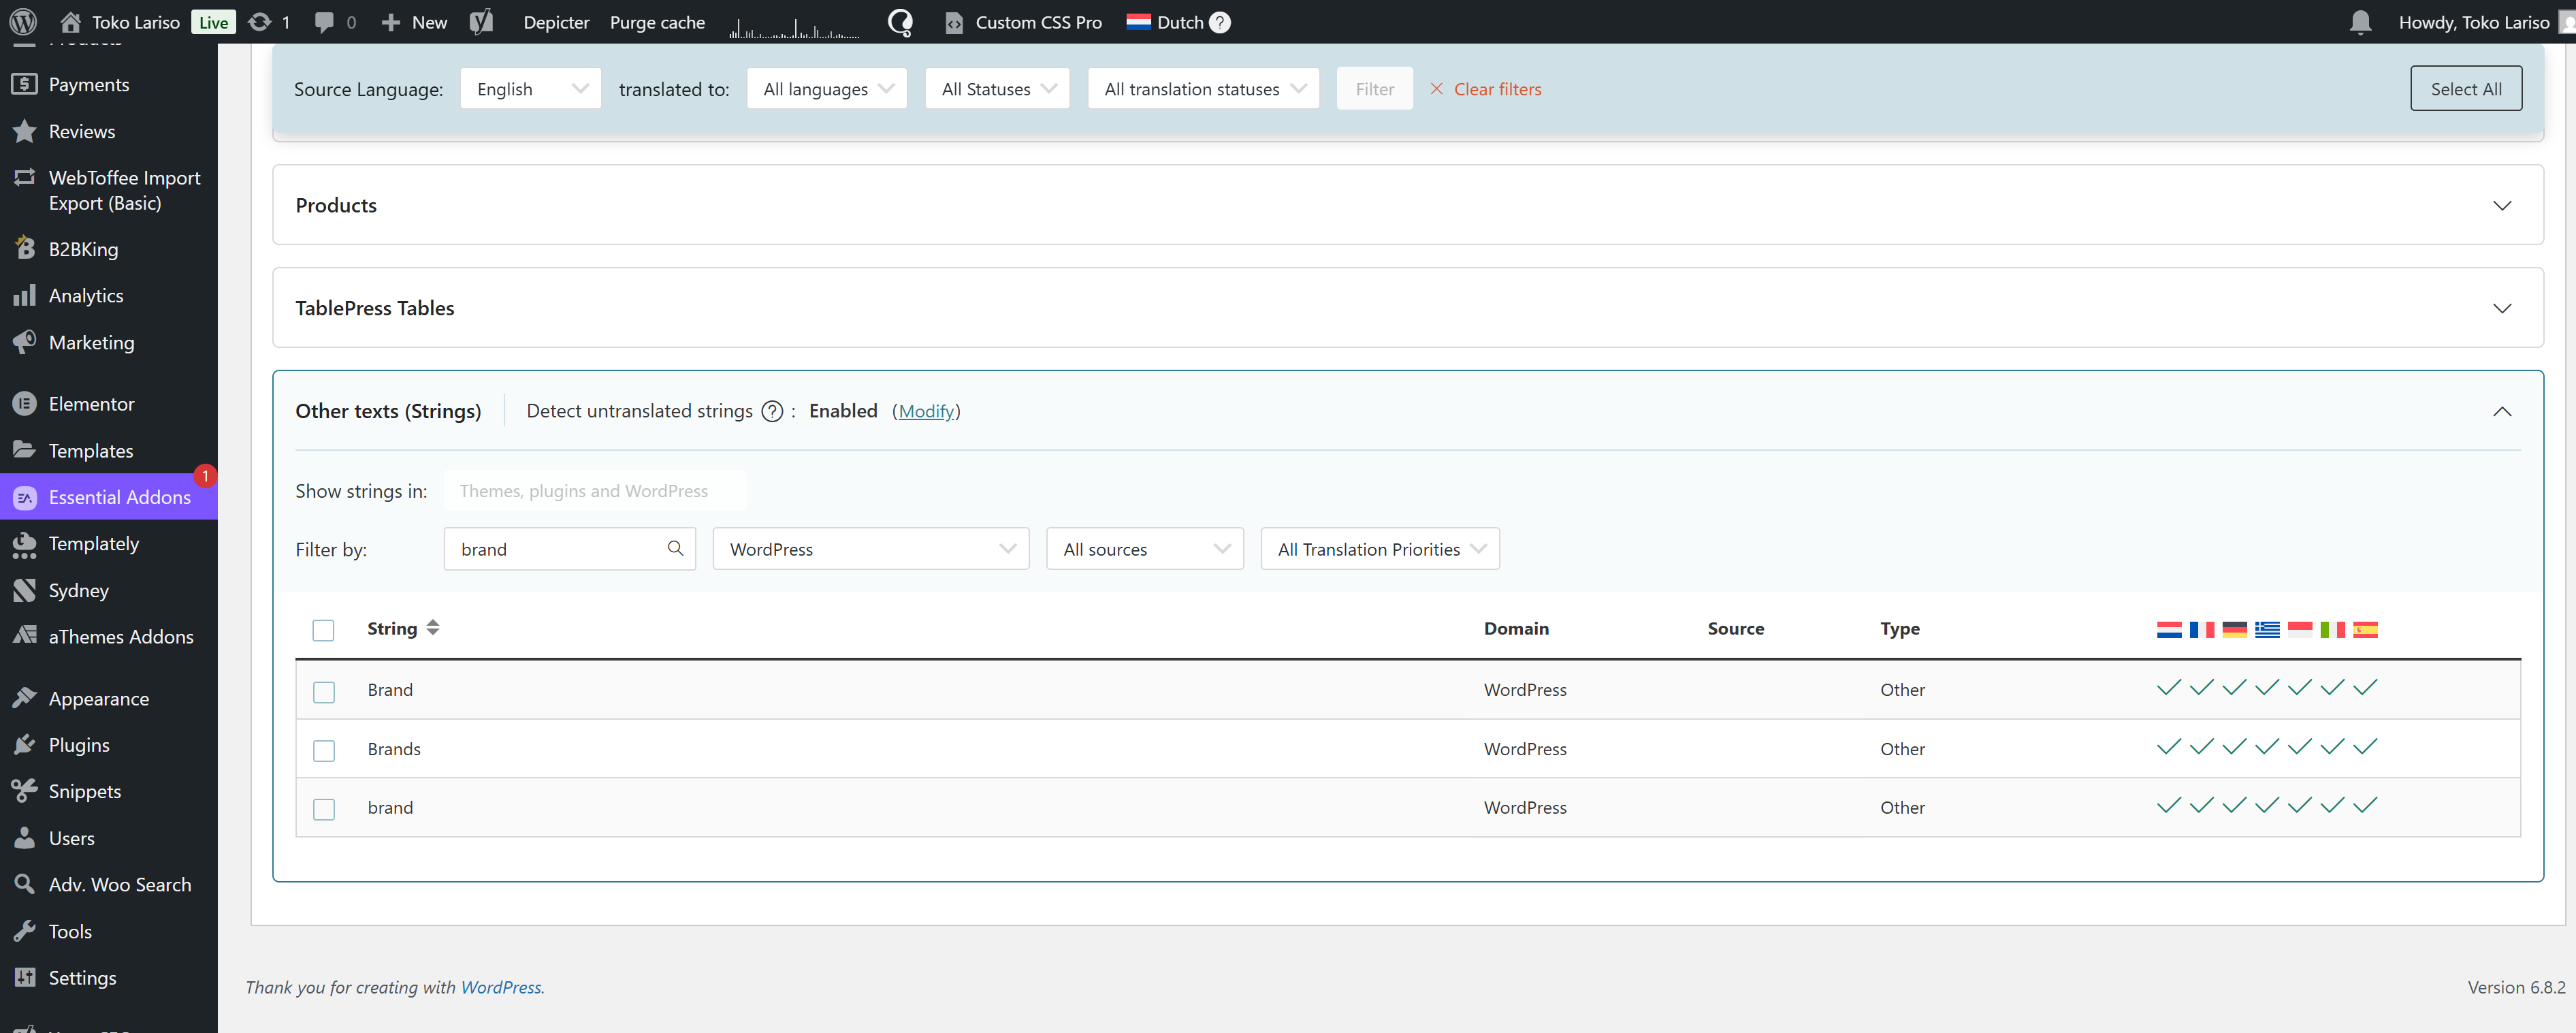Open the WordPress logo menu
This screenshot has width=2576, height=1033.
coord(23,22)
